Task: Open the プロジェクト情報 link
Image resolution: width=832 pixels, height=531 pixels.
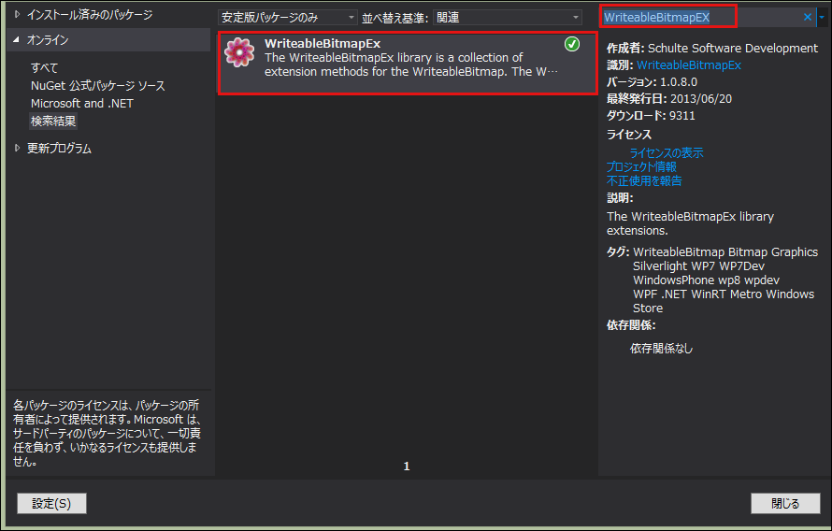Action: point(641,166)
